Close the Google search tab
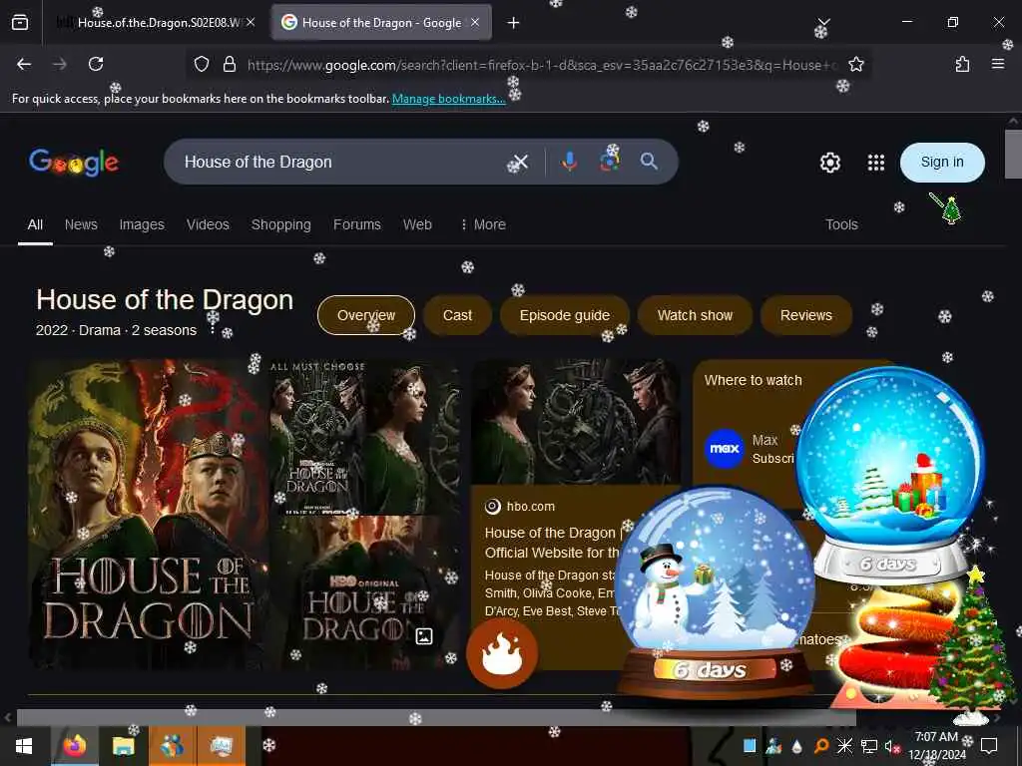Image resolution: width=1022 pixels, height=766 pixels. point(475,22)
